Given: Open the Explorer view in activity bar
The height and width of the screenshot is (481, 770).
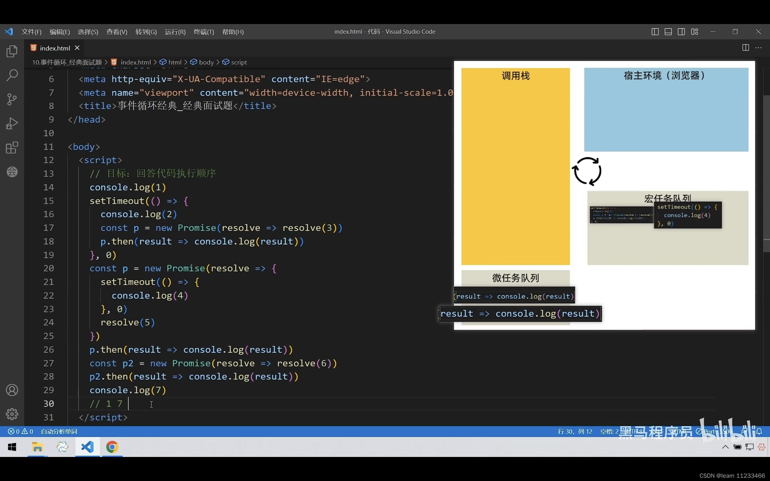Looking at the screenshot, I should pos(12,51).
